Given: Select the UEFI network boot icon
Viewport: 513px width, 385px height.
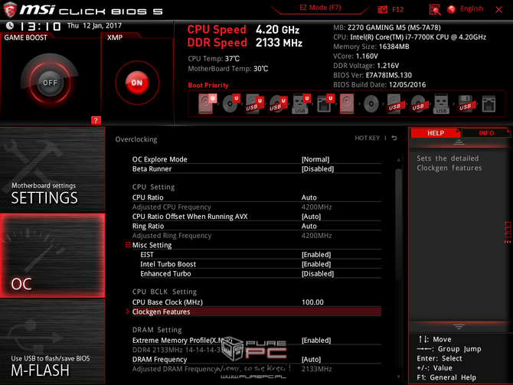Looking at the screenshot, I should pos(325,103).
